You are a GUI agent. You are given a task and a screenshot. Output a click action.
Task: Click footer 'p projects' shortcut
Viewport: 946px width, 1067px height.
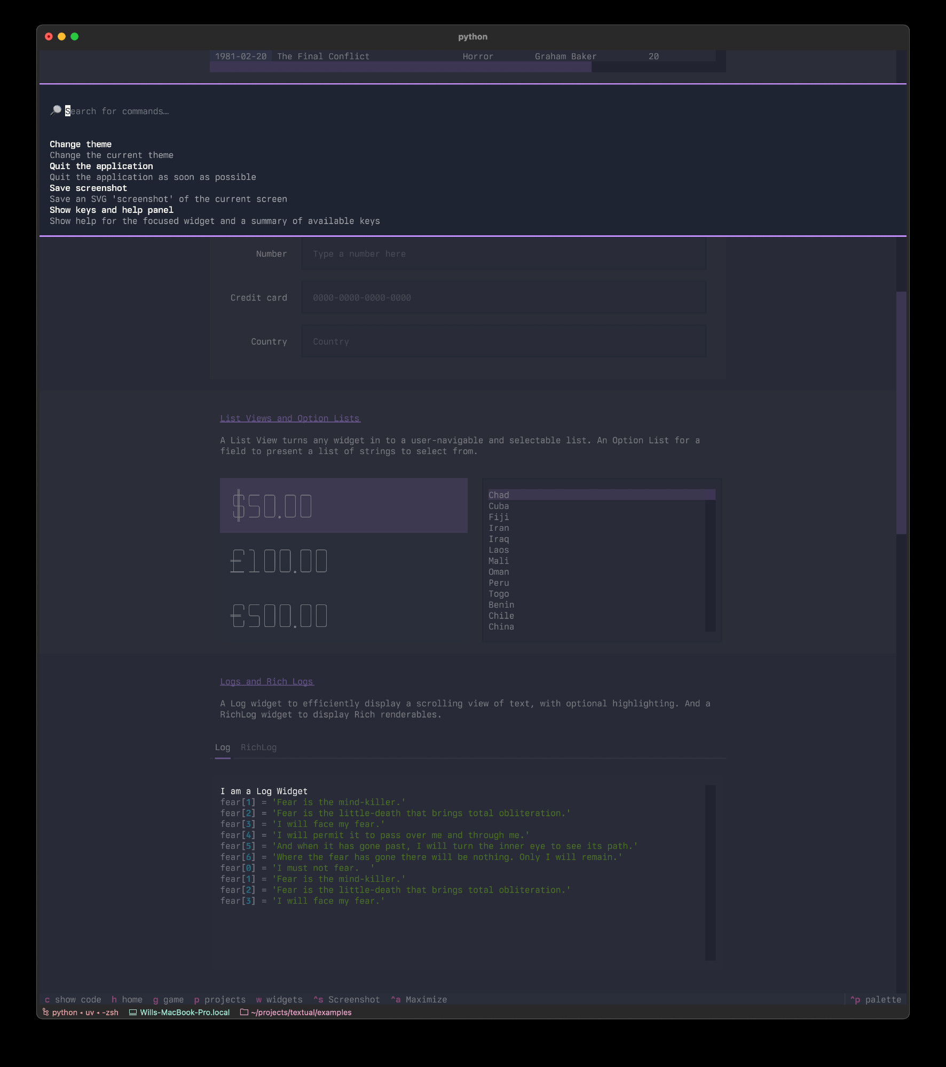click(220, 999)
